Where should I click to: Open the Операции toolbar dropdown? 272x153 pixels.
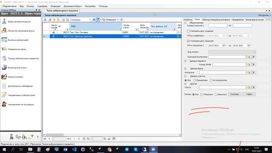pos(110,20)
